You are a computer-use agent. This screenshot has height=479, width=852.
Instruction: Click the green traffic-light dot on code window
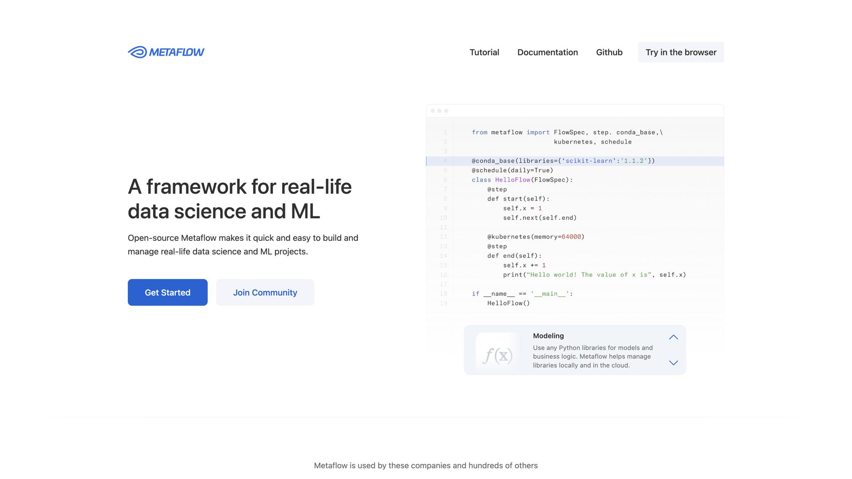(x=446, y=111)
